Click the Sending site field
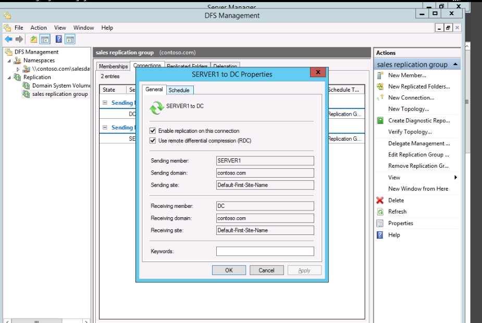The width and height of the screenshot is (482, 323). pos(265,185)
